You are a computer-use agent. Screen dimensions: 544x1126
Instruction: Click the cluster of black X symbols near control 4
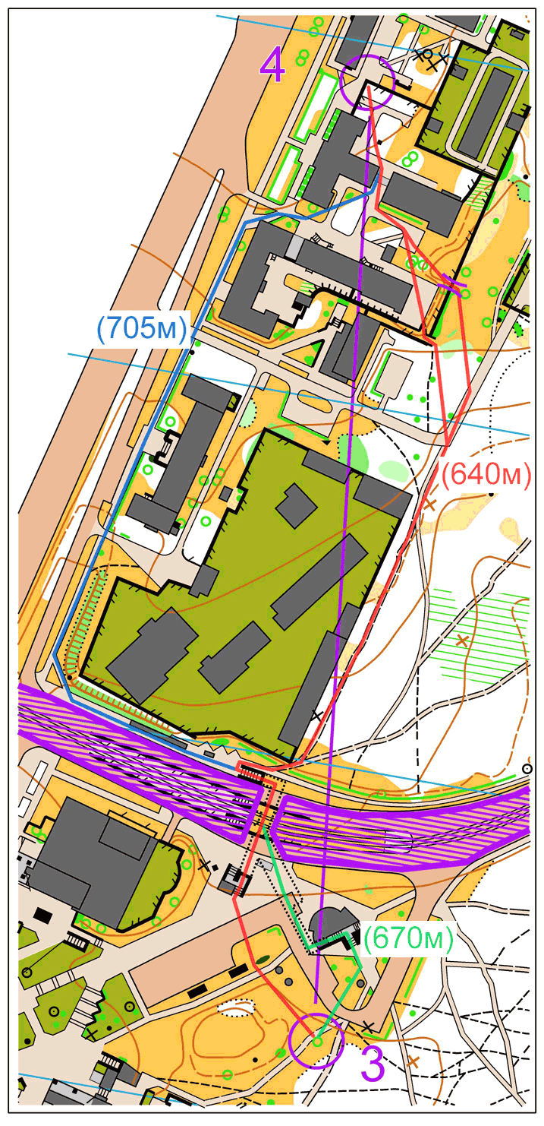[x=429, y=59]
